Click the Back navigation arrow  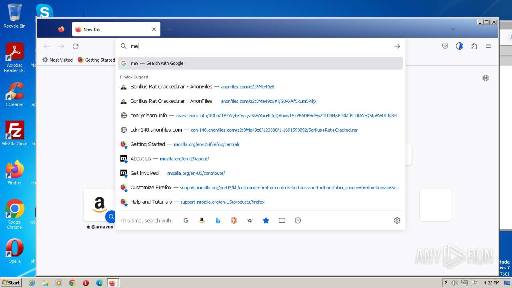pyautogui.click(x=47, y=46)
